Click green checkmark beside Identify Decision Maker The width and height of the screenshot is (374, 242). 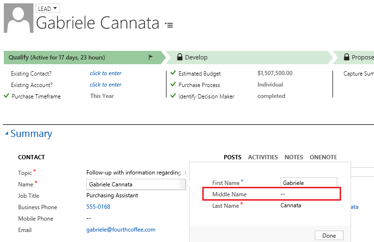pos(173,96)
